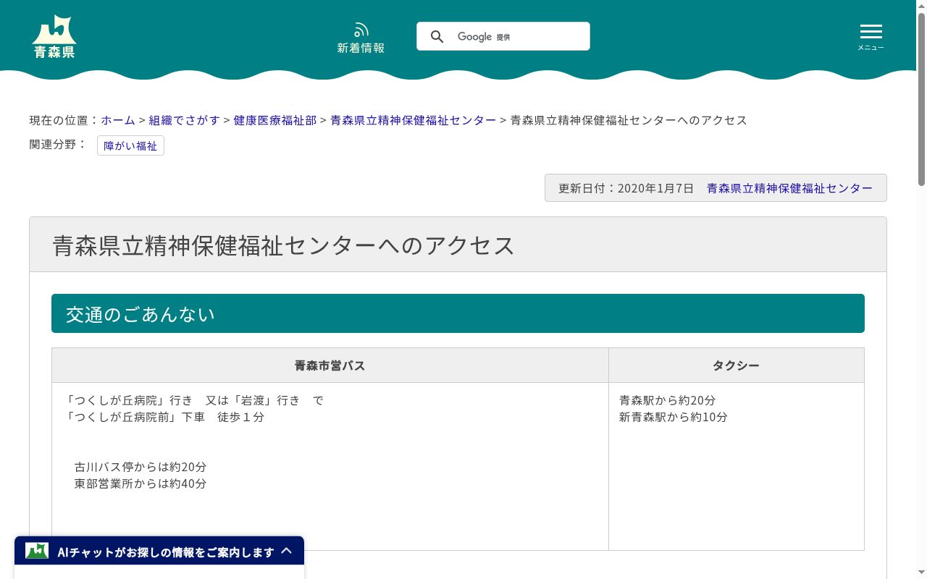The image size is (927, 579).
Task: Open the 新着情報 RSS feed icon
Action: click(x=361, y=38)
